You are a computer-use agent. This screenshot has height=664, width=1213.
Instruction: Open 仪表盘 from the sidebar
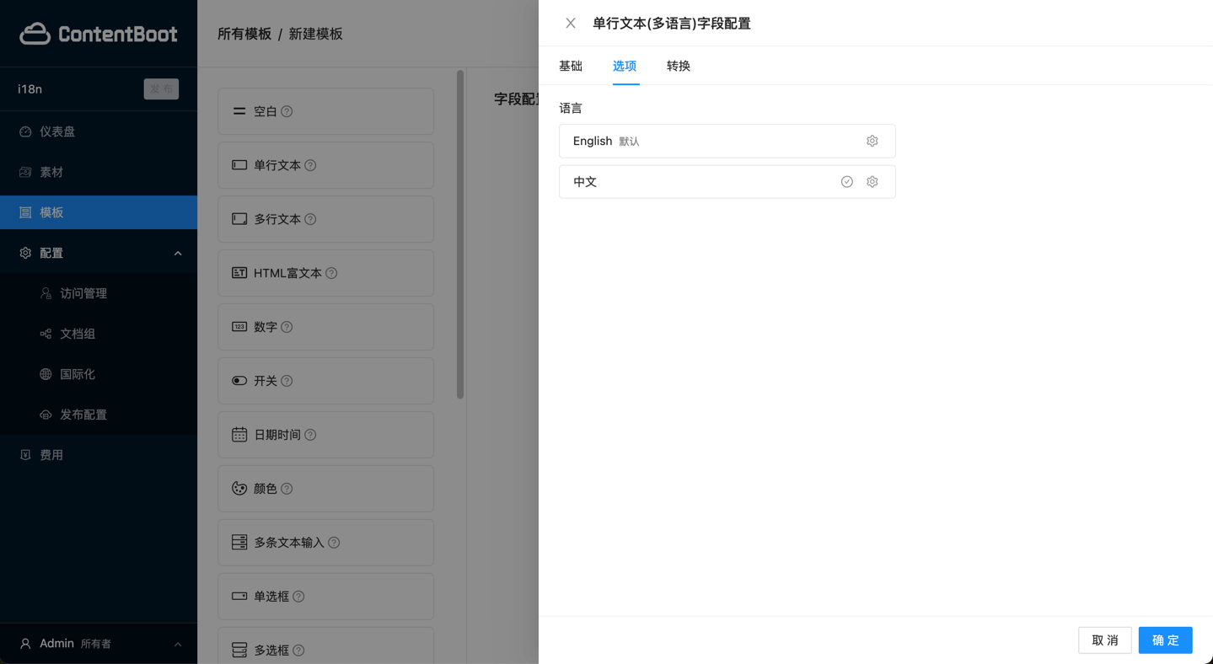click(x=99, y=131)
